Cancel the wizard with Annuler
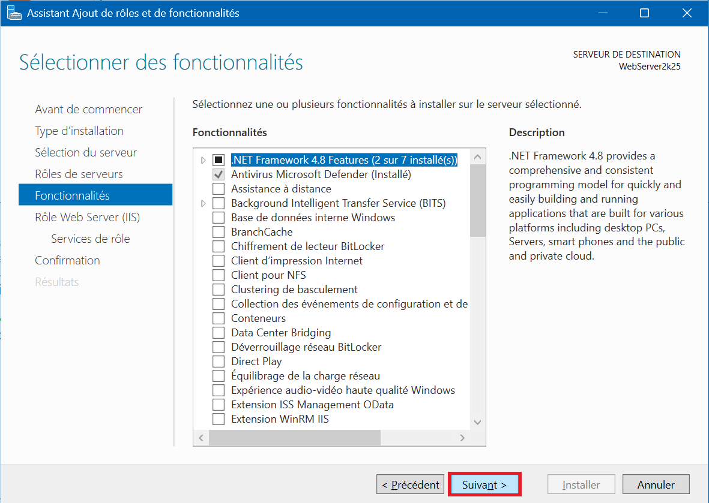The width and height of the screenshot is (709, 503). 656,484
